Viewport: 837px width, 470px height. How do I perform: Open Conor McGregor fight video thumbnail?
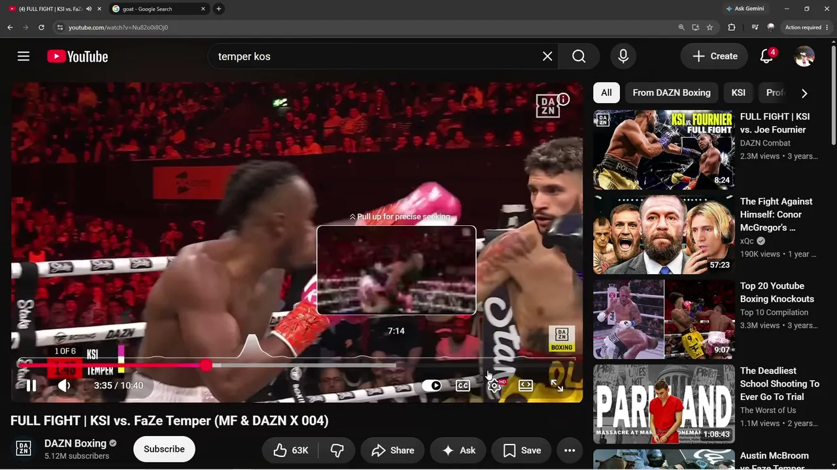(664, 234)
